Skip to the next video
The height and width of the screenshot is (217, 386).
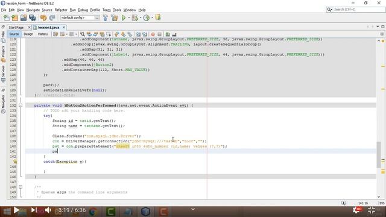(34, 210)
